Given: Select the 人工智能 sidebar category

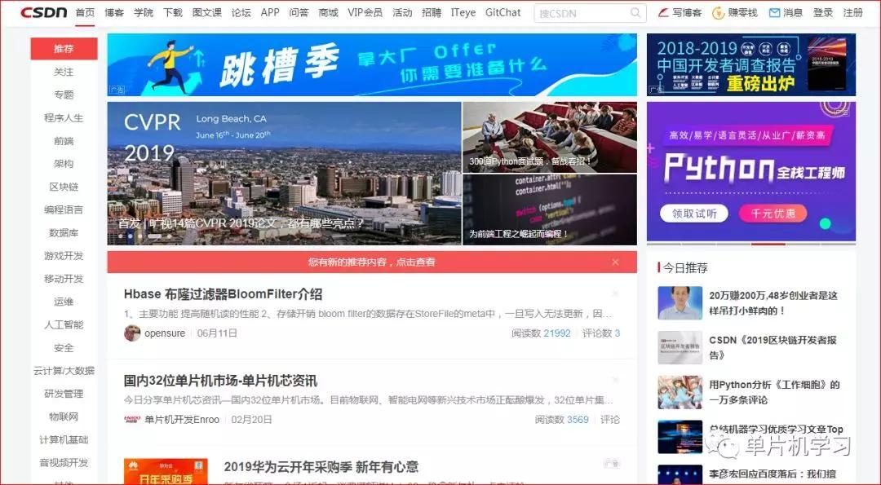Looking at the screenshot, I should [64, 325].
